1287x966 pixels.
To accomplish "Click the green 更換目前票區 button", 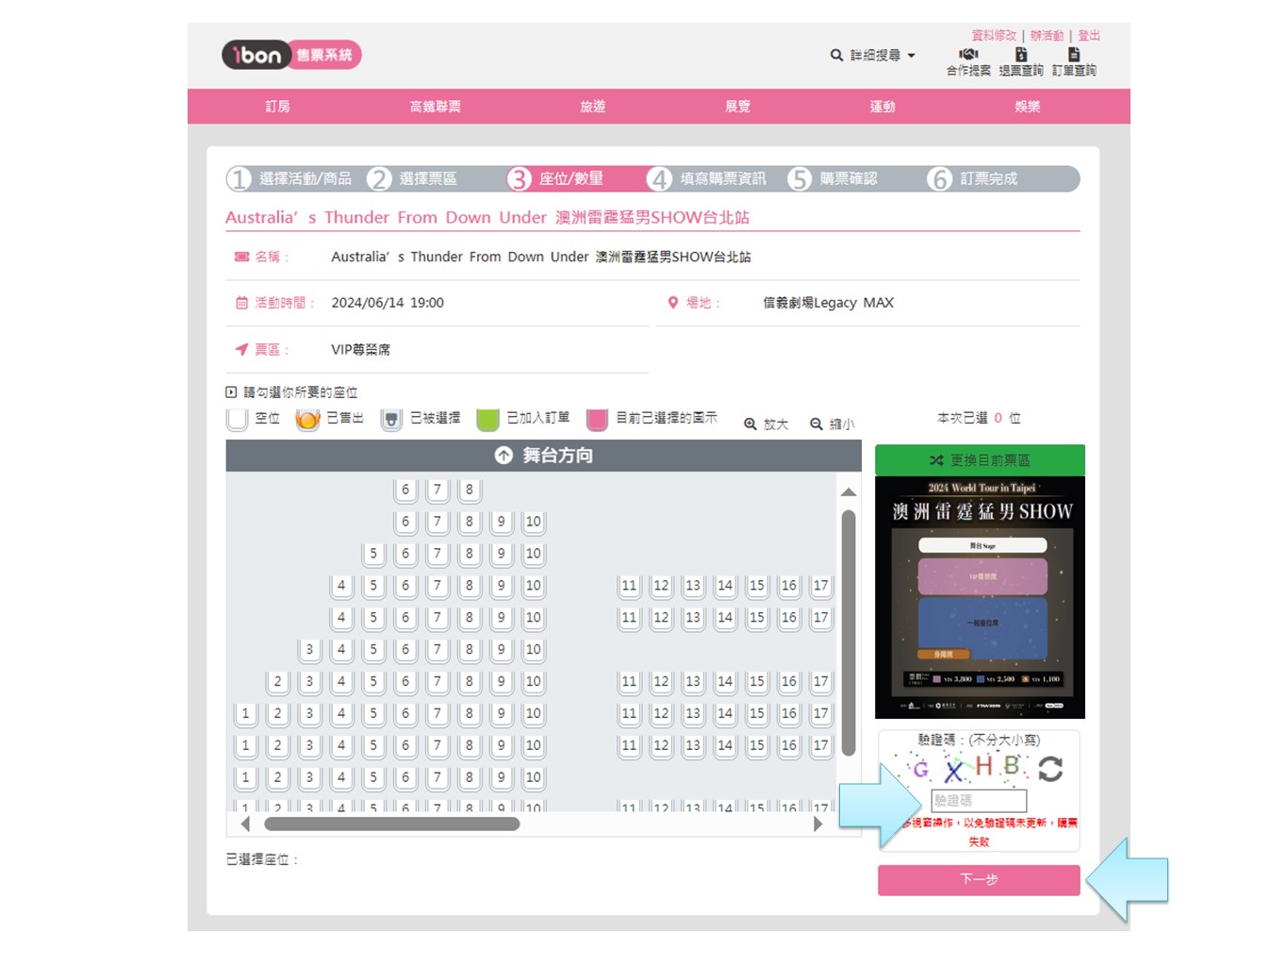I will tap(980, 460).
